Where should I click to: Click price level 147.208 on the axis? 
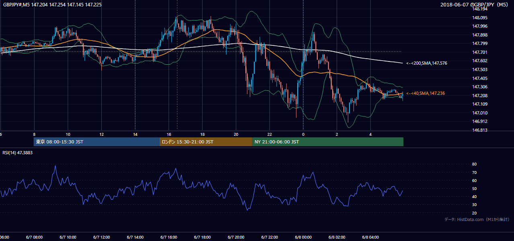click(x=479, y=96)
